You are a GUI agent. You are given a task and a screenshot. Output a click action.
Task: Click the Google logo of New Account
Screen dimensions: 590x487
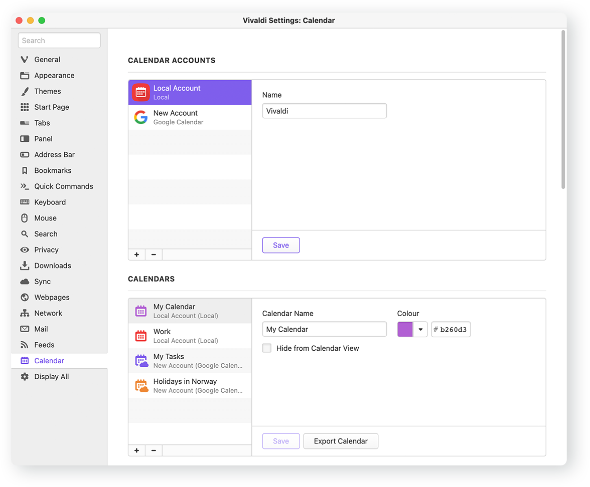[140, 117]
